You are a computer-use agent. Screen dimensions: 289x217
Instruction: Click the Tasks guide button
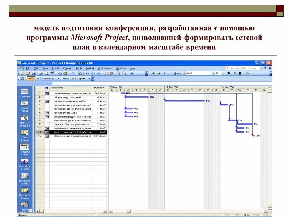pyautogui.click(x=30, y=79)
